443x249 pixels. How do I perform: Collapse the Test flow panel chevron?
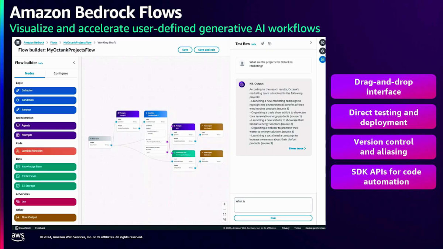[x=311, y=43]
